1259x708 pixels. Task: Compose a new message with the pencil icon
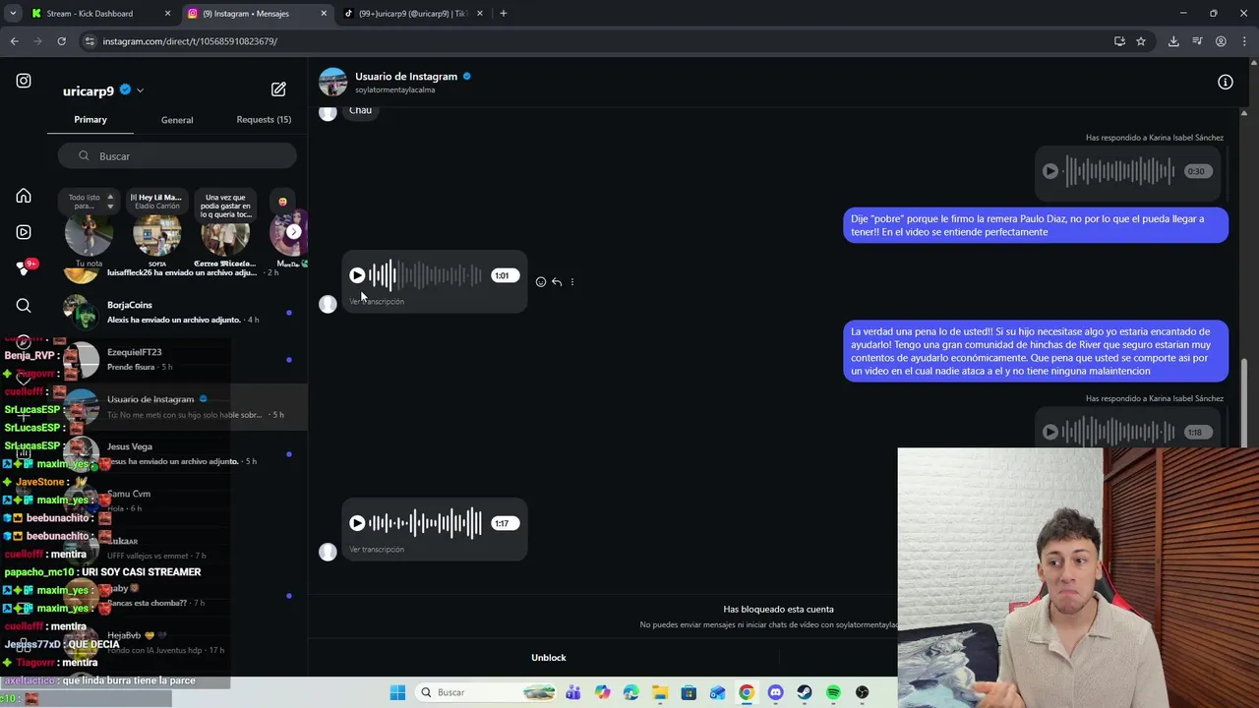278,89
